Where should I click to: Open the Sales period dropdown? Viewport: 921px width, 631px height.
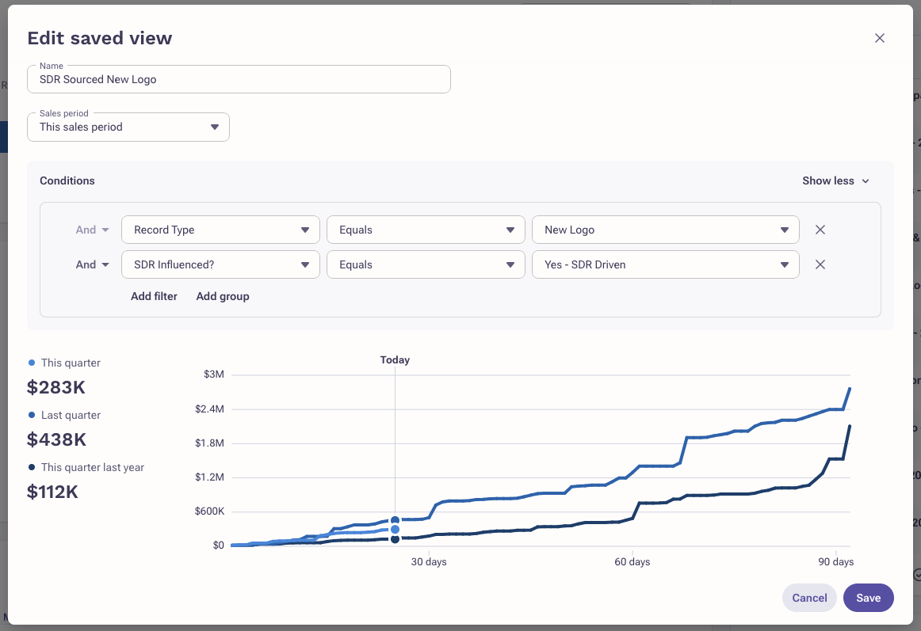pos(128,127)
